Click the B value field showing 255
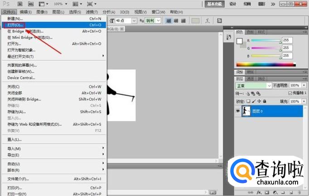Viewport: 309px width, 196px height. click(x=287, y=56)
